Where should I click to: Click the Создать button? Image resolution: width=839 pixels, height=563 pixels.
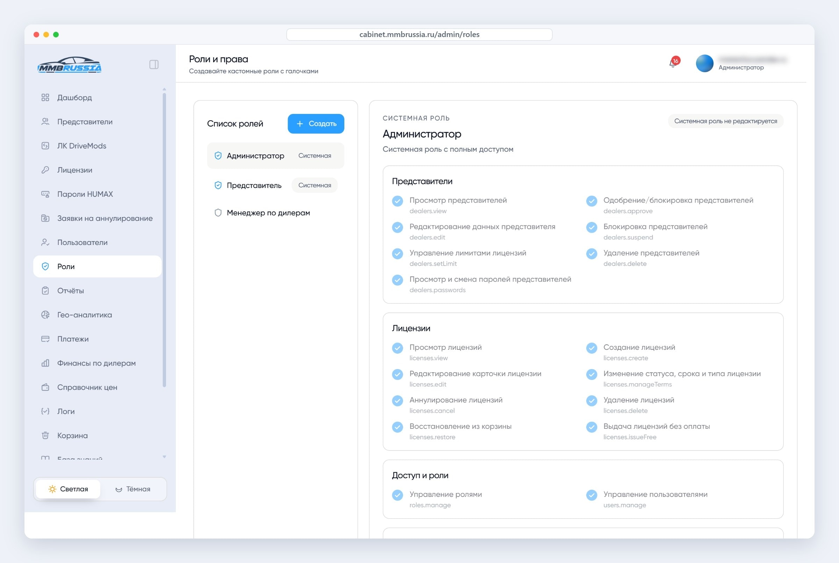click(x=316, y=123)
